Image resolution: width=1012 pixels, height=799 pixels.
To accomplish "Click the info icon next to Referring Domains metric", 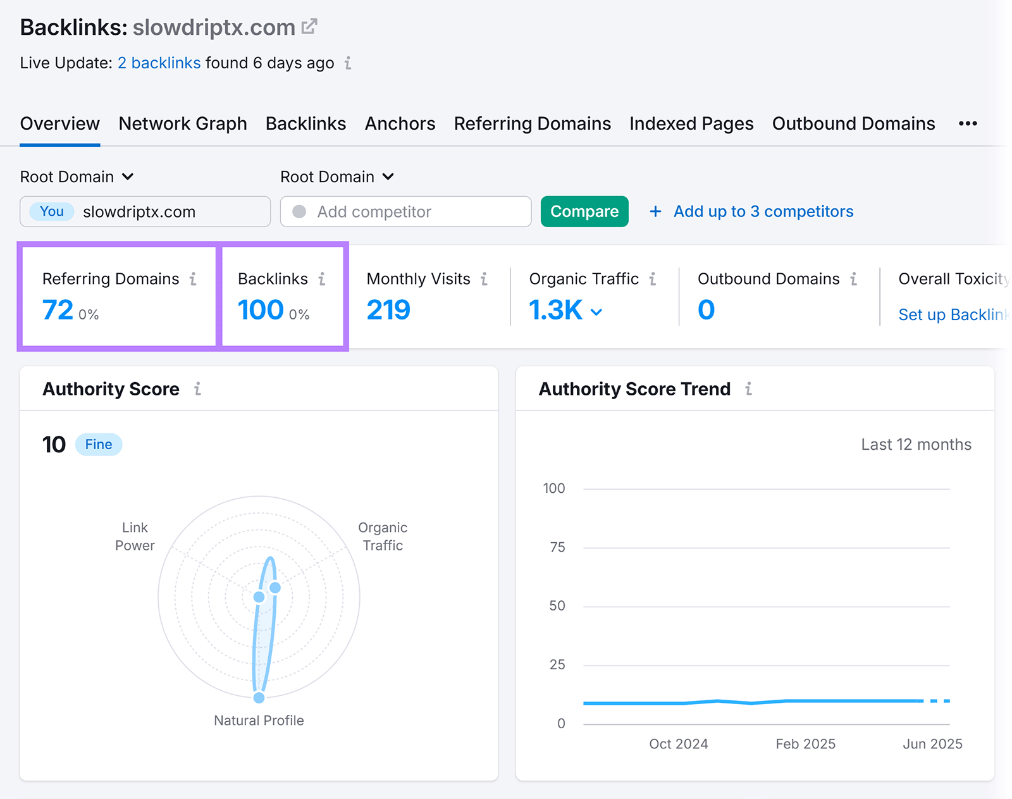I will click(194, 278).
